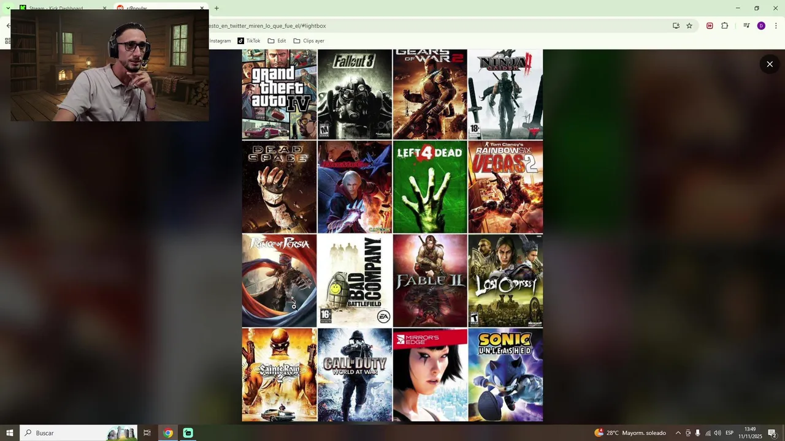Image resolution: width=785 pixels, height=441 pixels.
Task: Click the Devil May Cry 4 cover
Action: click(354, 187)
